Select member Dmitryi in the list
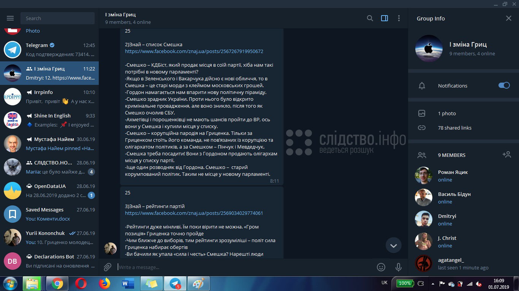The height and width of the screenshot is (291, 519). [463, 219]
